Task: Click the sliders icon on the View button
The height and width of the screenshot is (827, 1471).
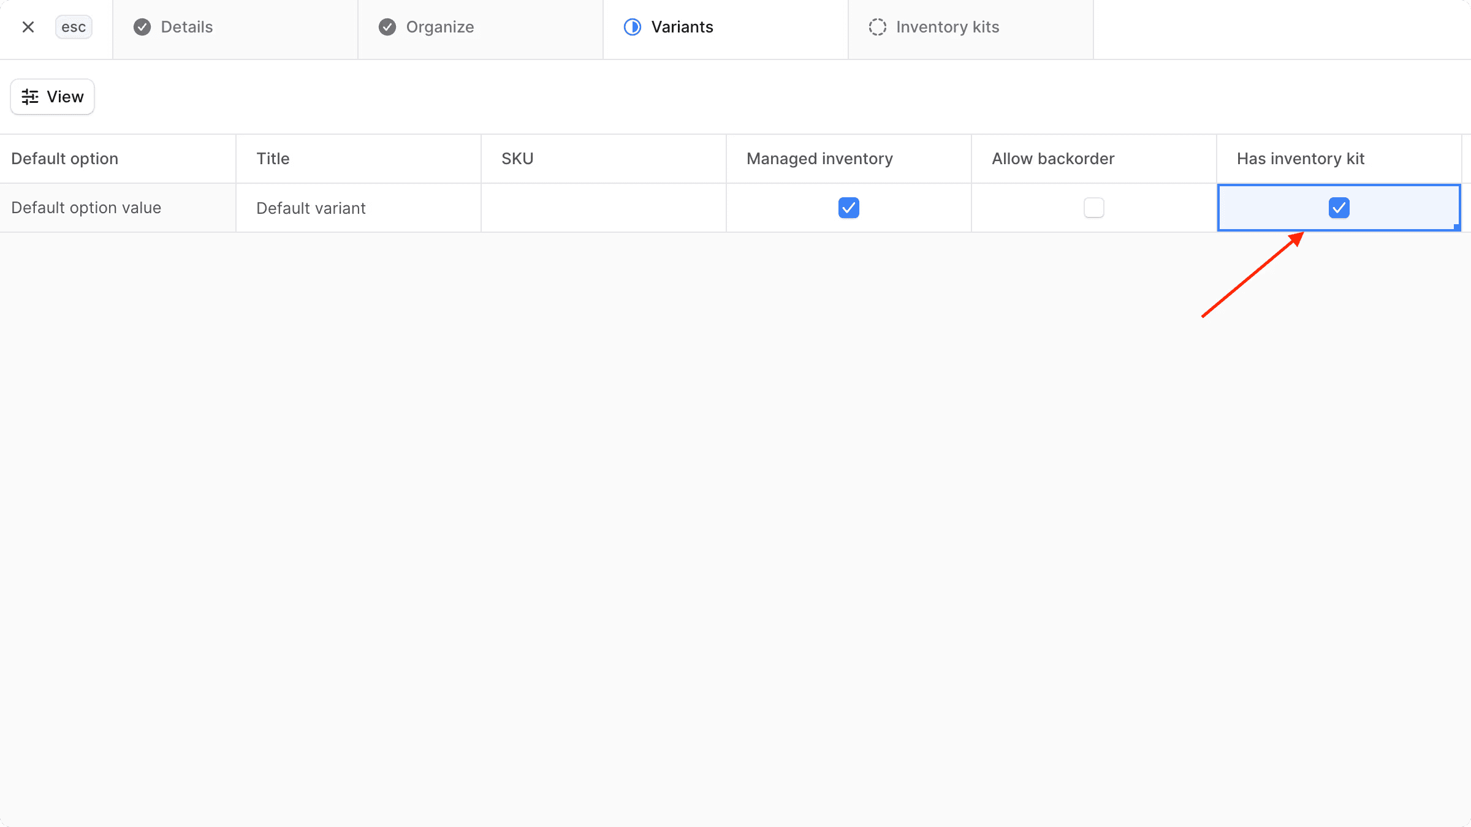Action: tap(30, 96)
